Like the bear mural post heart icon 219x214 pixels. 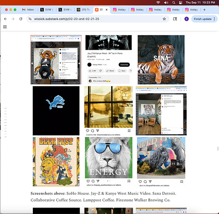pyautogui.click(x=140, y=182)
